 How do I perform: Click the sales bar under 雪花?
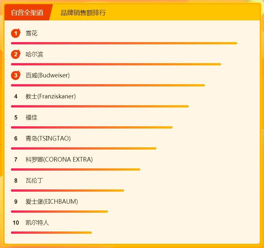(124, 43)
